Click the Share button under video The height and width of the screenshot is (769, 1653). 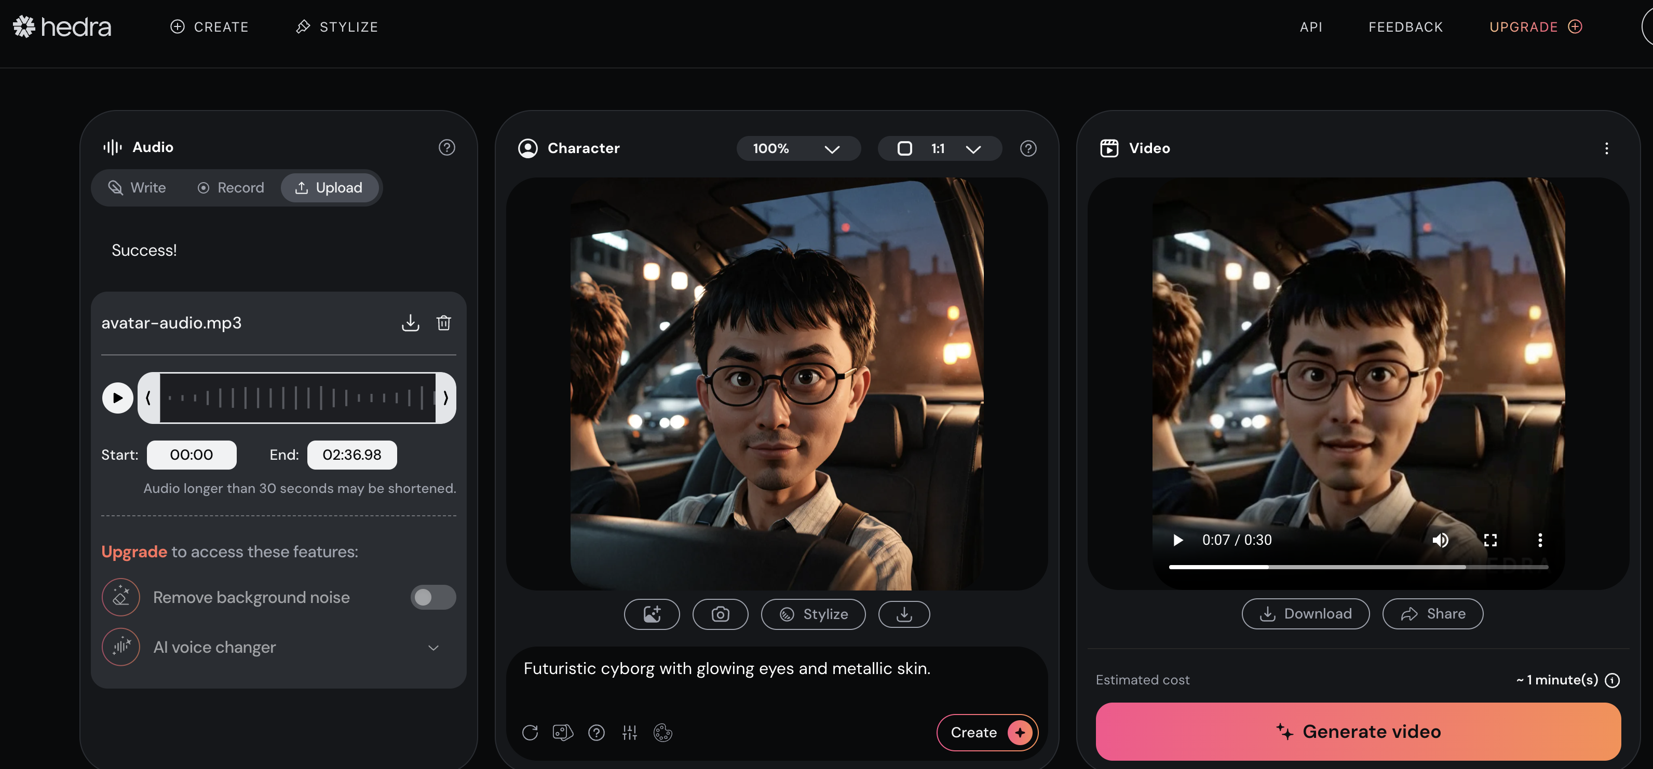[1432, 614]
